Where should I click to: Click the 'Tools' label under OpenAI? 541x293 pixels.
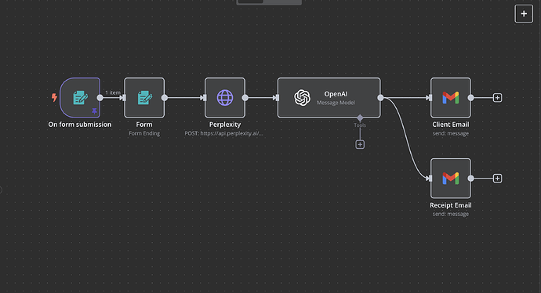(360, 125)
